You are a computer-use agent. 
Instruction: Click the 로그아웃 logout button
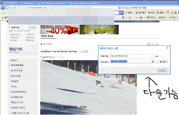pyautogui.click(x=32, y=27)
